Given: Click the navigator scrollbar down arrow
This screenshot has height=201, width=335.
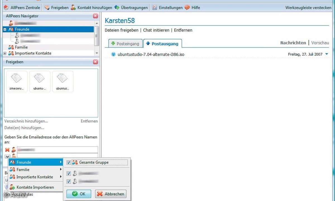Looking at the screenshot, I should pyautogui.click(x=97, y=53).
